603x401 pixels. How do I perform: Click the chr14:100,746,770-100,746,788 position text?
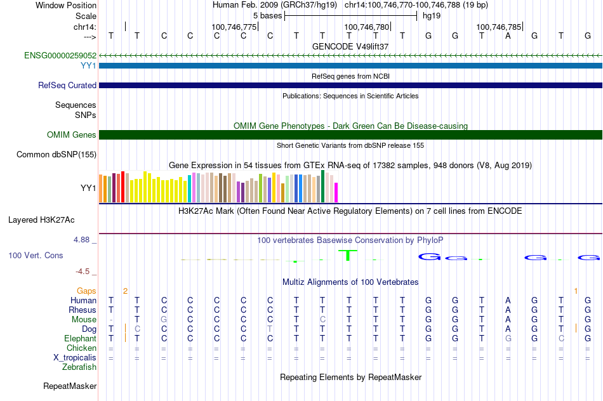(x=416, y=5)
